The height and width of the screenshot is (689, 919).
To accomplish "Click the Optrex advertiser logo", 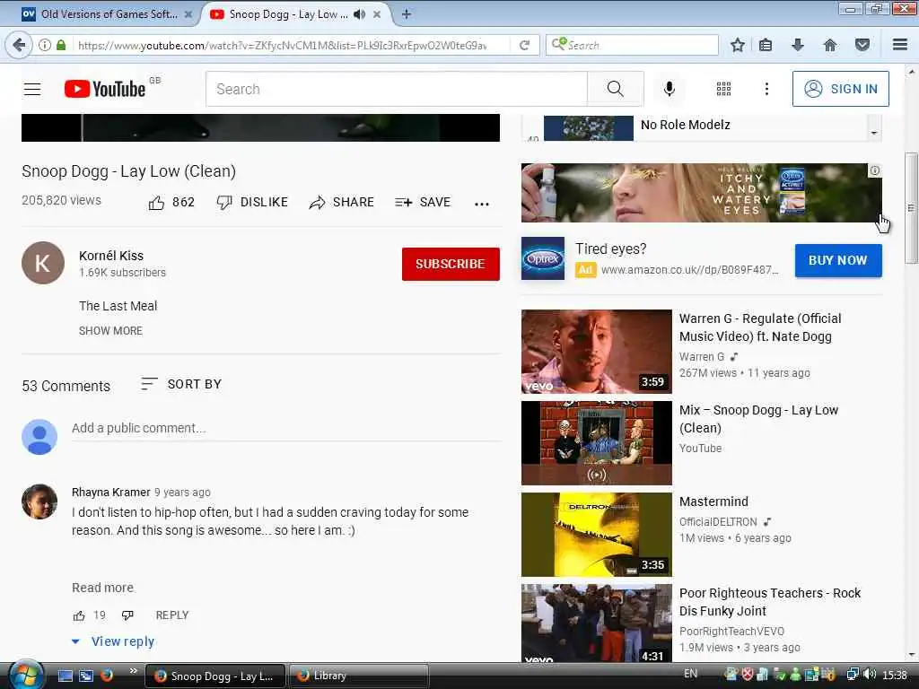I will [543, 258].
